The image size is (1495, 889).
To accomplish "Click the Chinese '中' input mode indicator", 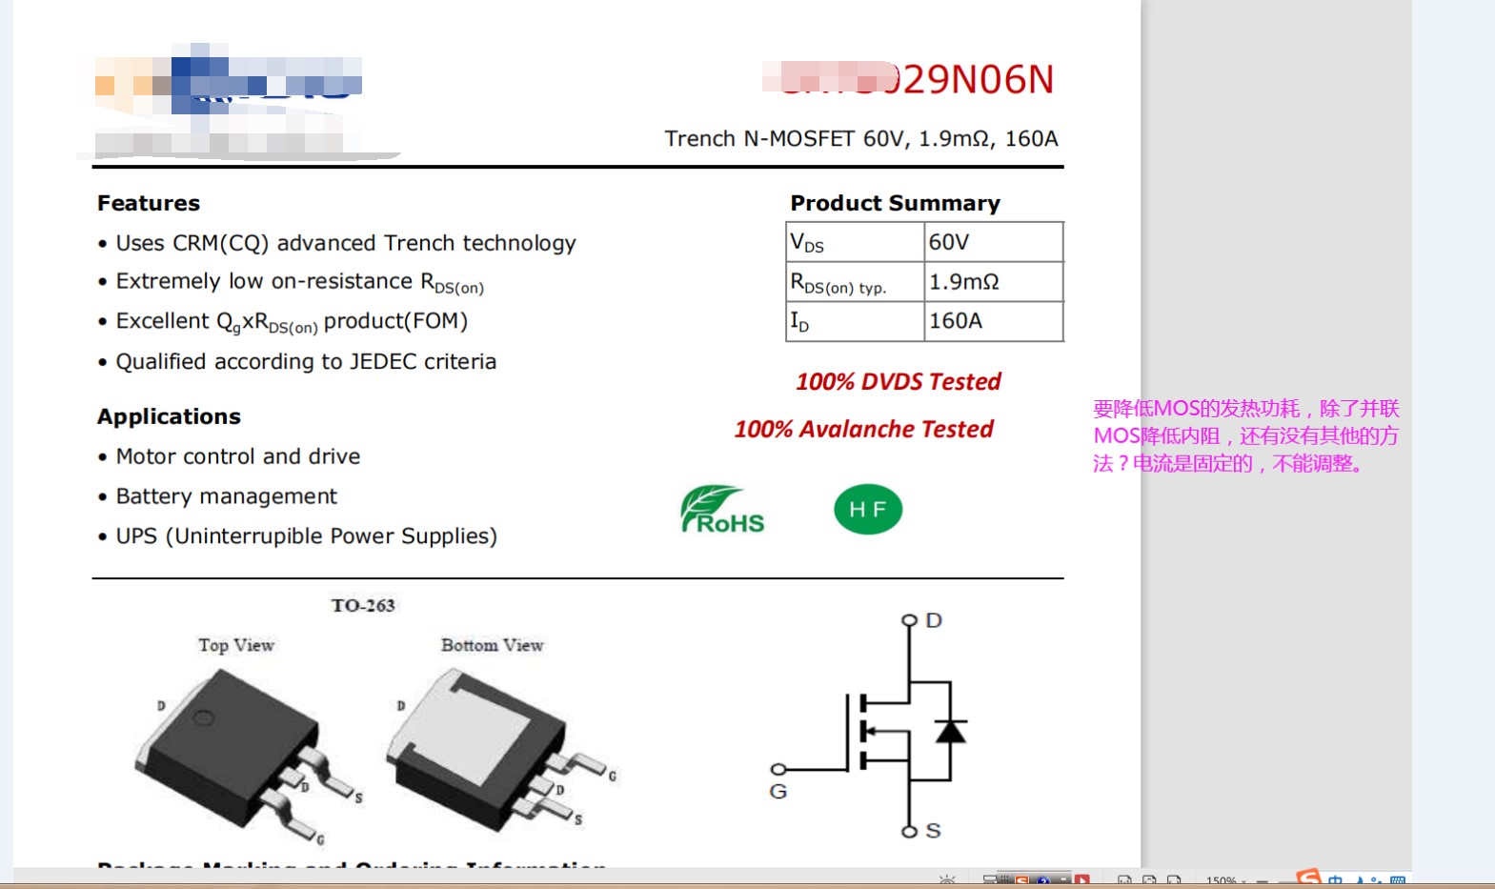I will coord(1336,880).
